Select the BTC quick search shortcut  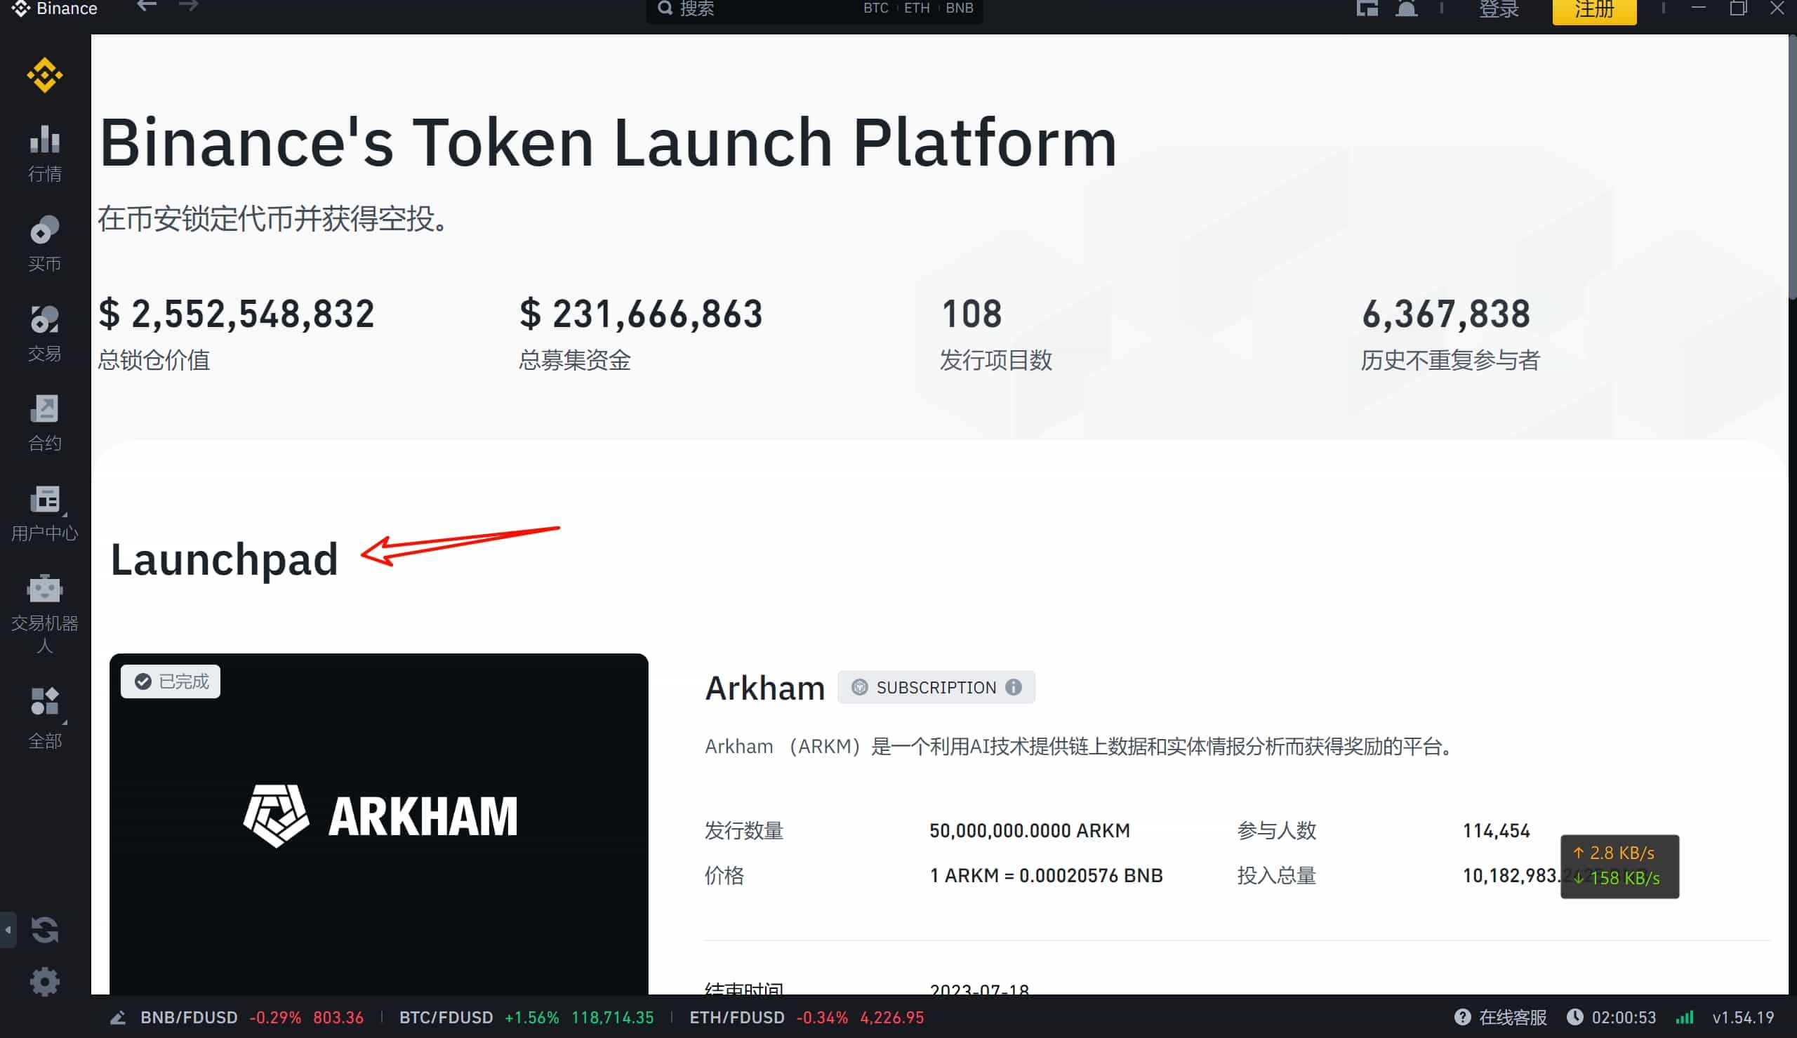(875, 8)
